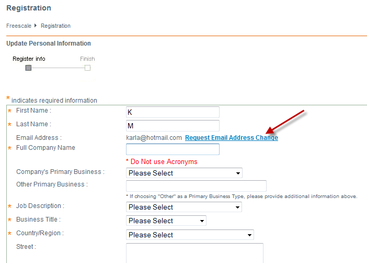Click the breadcrumb arrow separator icon
Screen dimensions: 367x263
pos(36,26)
